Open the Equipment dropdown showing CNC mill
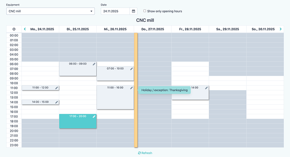Screen dimensions: 290x157 click(x=50, y=11)
